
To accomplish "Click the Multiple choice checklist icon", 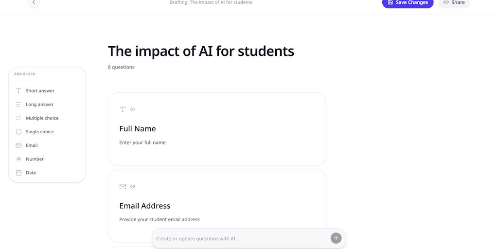I will coord(18,118).
